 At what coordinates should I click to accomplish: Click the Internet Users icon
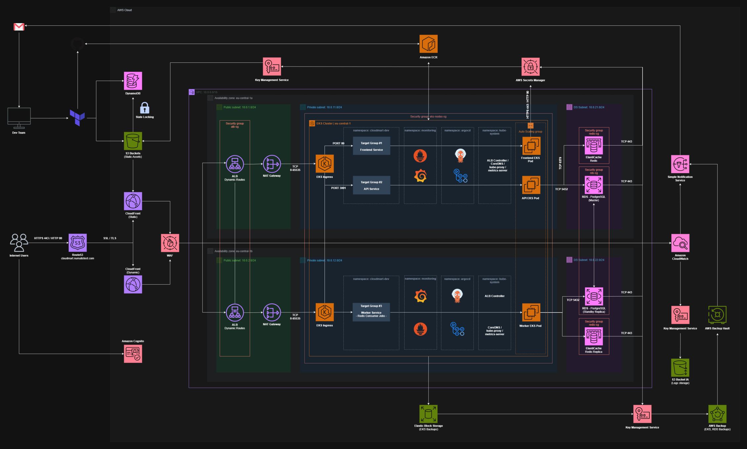point(19,243)
